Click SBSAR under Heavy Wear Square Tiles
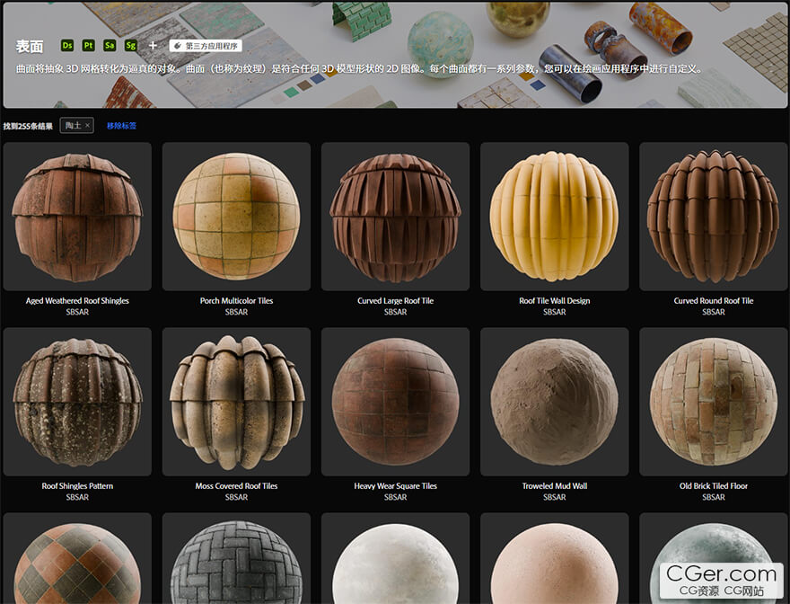 pyautogui.click(x=396, y=498)
